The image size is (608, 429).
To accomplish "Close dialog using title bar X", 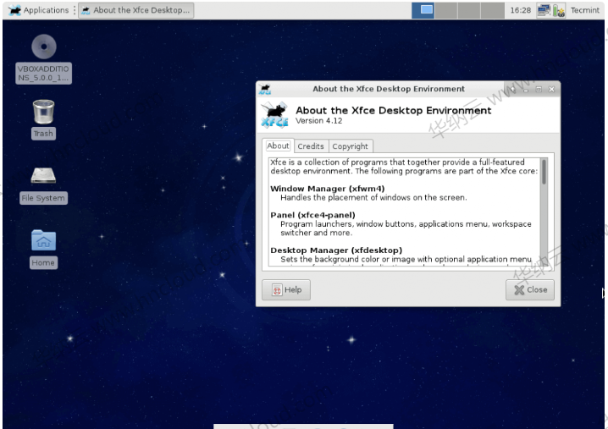I will (x=552, y=90).
